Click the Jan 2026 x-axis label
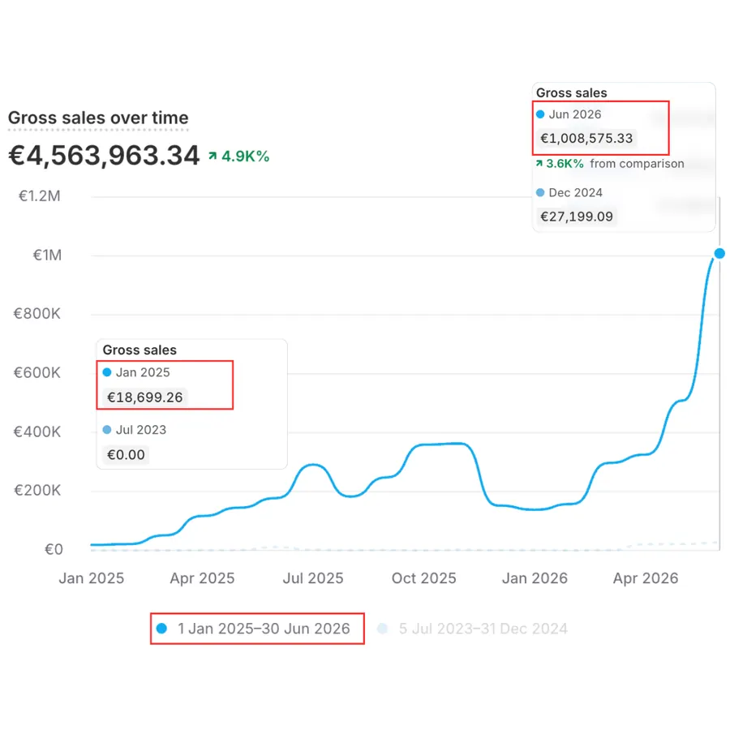This screenshot has width=730, height=730. tap(535, 578)
